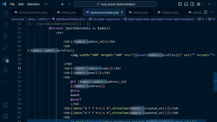Open the Explorer view in activity bar

pos(5,14)
